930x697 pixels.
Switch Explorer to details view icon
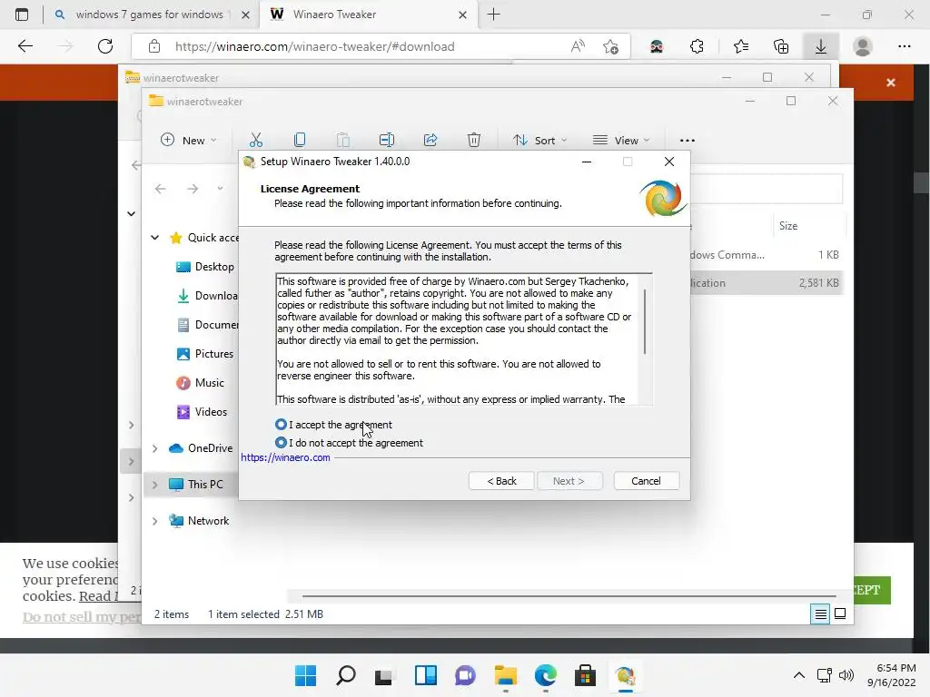[x=820, y=614]
